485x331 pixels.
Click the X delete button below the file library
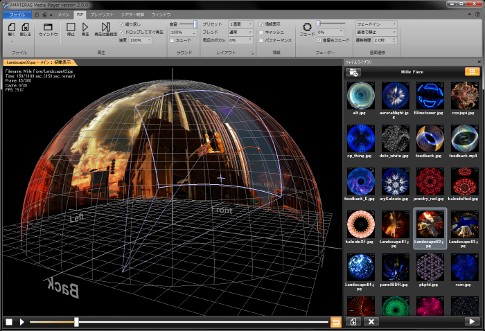click(371, 322)
